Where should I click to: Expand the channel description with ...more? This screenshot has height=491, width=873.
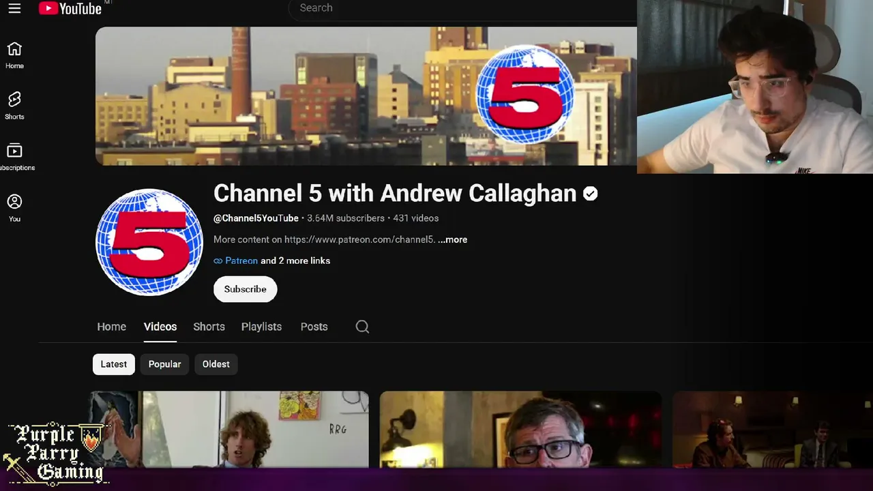click(x=452, y=239)
